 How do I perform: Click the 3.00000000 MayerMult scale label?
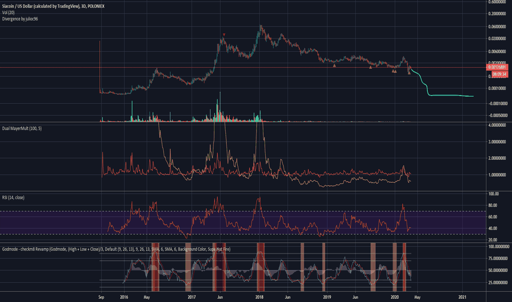(497, 142)
